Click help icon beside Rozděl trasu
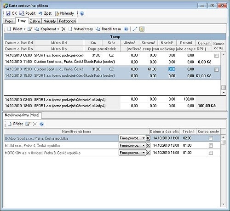230x211 pixels. click(x=126, y=29)
